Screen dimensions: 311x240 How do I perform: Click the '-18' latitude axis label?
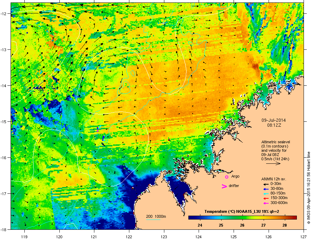(4, 229)
